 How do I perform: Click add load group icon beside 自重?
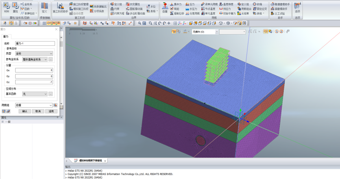click(55, 105)
